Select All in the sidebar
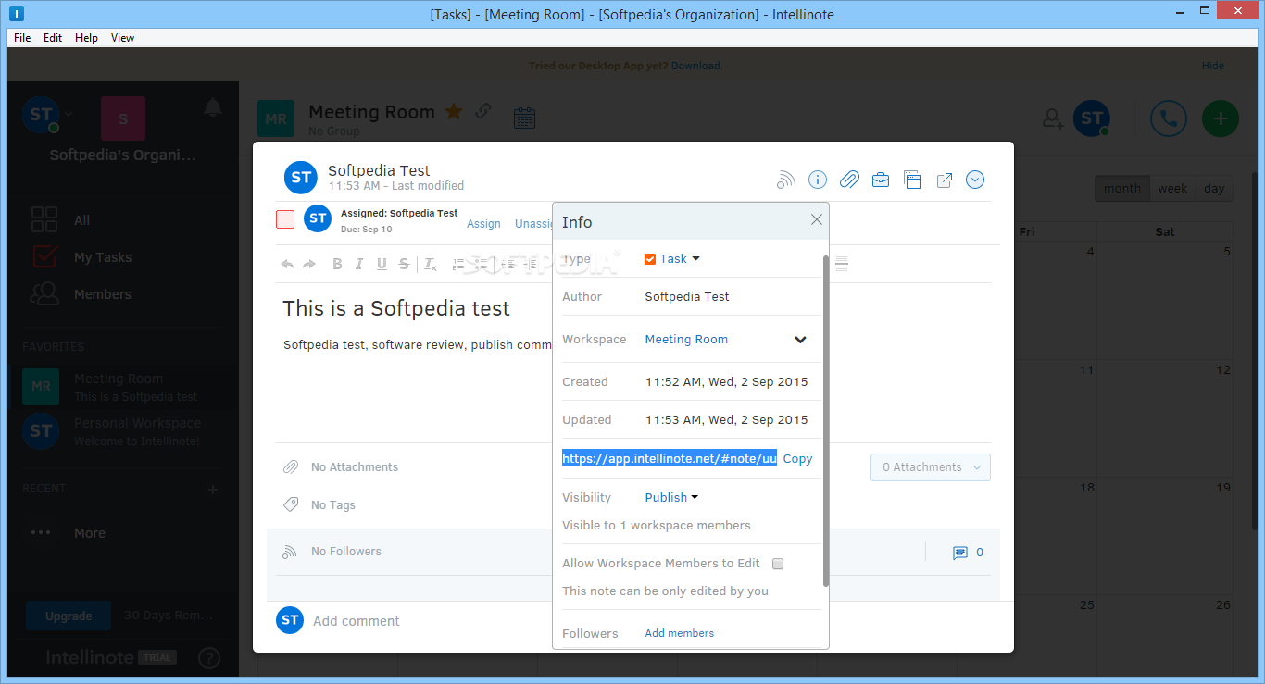The width and height of the screenshot is (1265, 684). pyautogui.click(x=82, y=220)
